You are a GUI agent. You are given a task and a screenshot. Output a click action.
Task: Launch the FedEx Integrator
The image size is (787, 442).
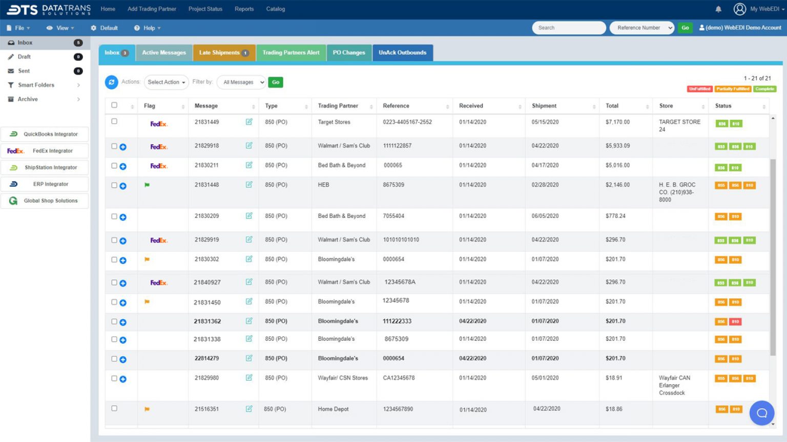[44, 150]
